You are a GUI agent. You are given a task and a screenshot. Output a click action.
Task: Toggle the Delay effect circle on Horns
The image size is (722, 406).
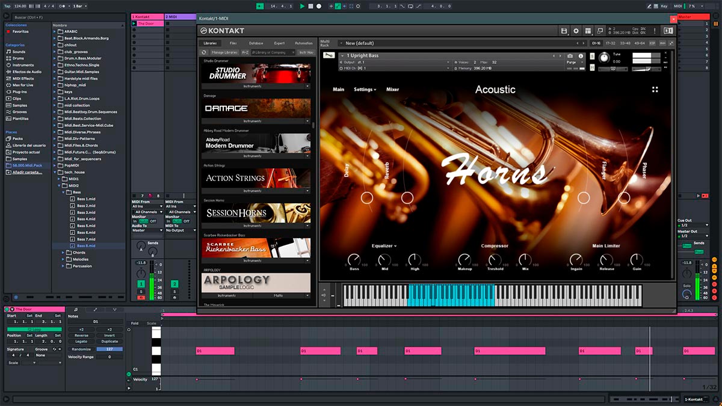point(367,197)
